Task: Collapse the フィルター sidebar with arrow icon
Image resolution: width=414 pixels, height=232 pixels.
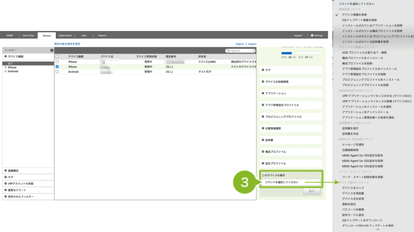Action: tap(52, 50)
